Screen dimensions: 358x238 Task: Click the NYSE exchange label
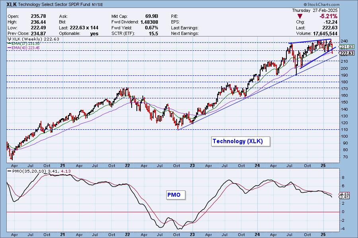[x=97, y=5]
